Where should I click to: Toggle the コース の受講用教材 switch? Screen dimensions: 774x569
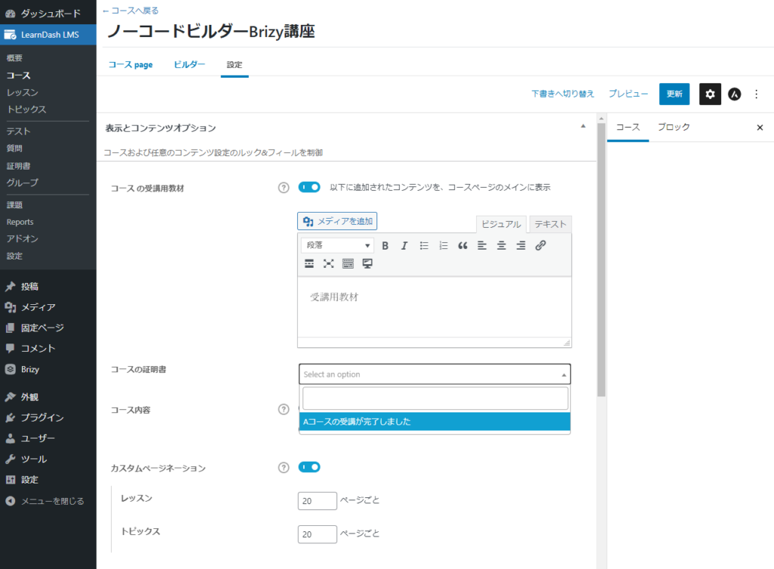(309, 187)
